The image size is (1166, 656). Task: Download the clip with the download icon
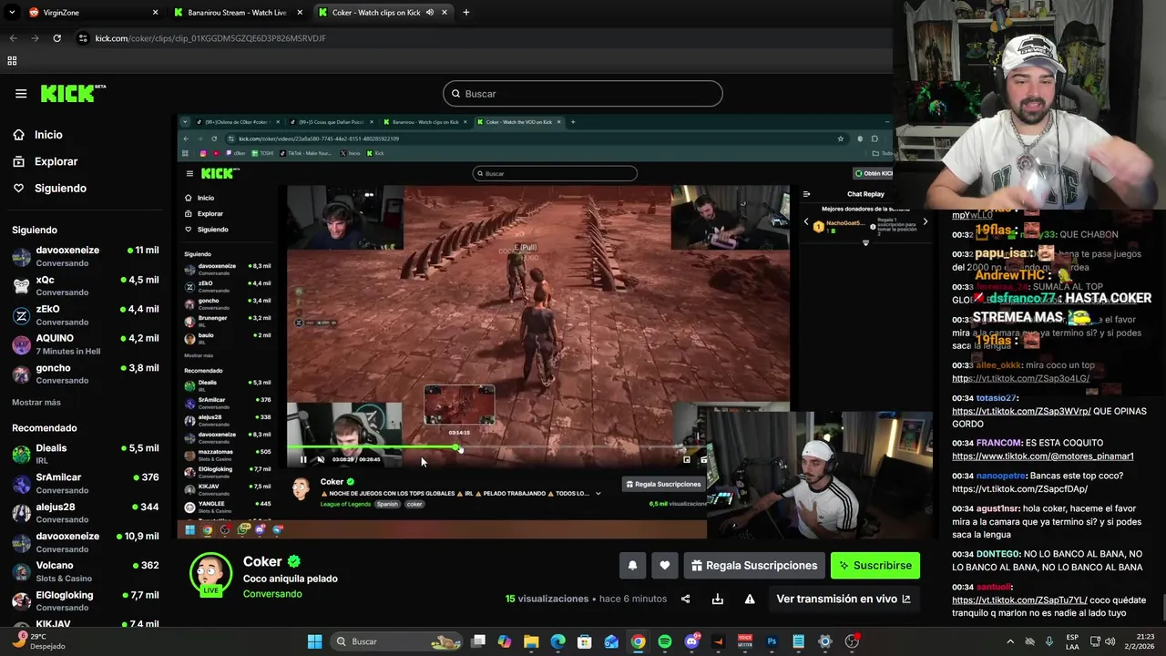(718, 599)
